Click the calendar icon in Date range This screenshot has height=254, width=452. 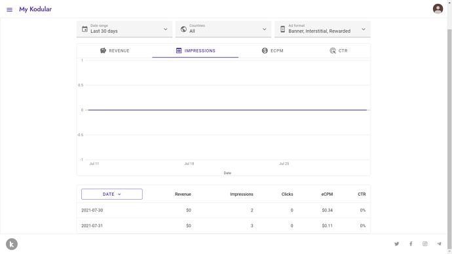coord(85,29)
